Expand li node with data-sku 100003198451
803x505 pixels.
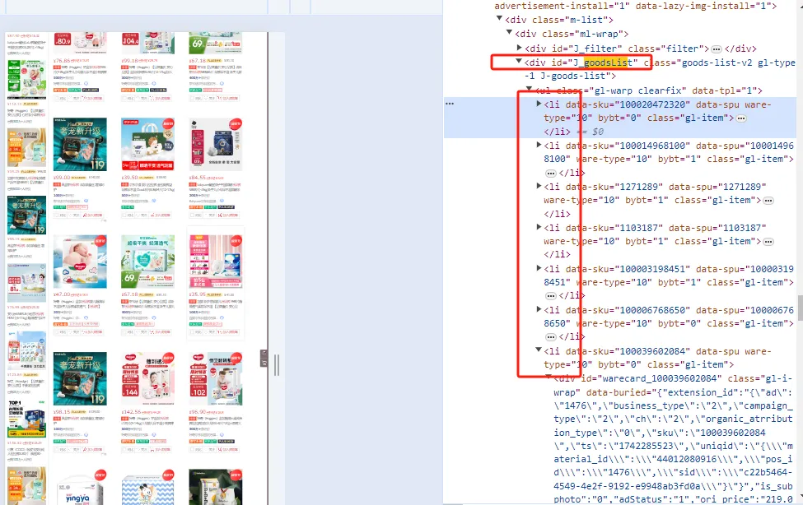pos(539,267)
